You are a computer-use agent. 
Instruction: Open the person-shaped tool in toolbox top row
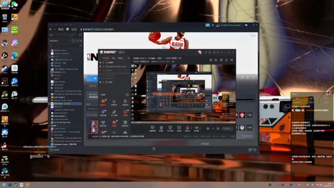coord(114,102)
